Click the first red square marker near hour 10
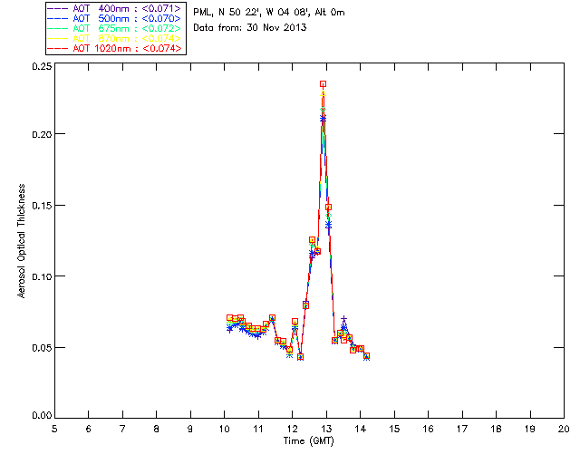This screenshot has width=580, height=464. 229,318
